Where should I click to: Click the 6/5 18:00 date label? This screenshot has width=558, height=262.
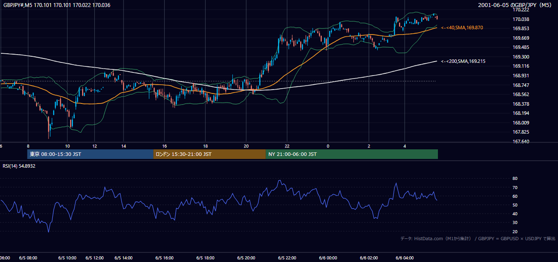point(205,258)
